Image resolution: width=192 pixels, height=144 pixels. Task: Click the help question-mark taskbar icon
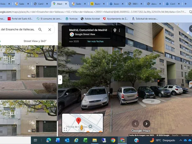(136, 140)
